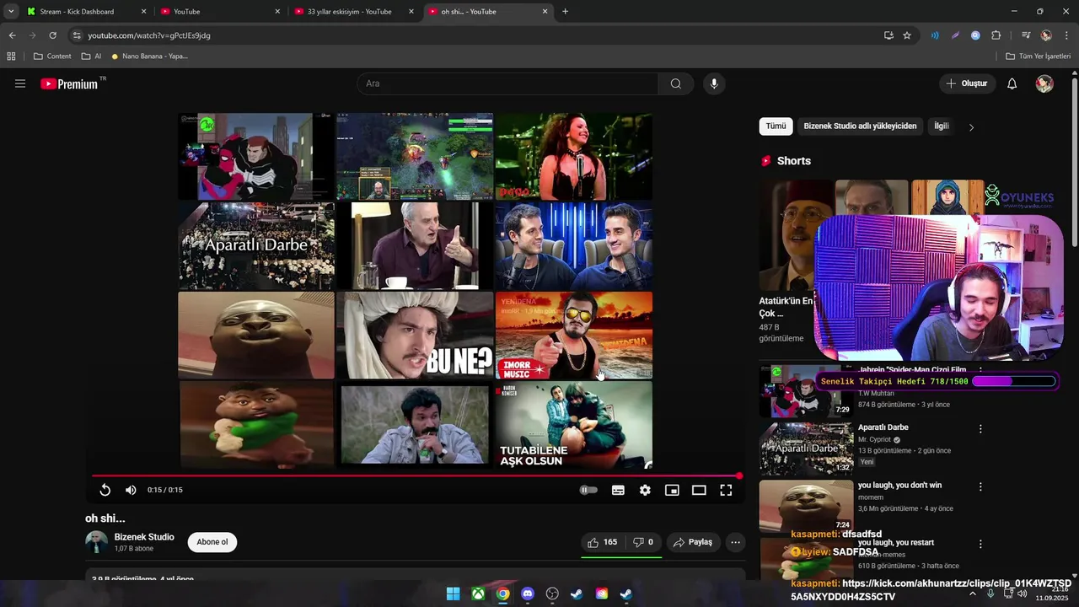Open a new browser tab
The width and height of the screenshot is (1079, 607).
tap(565, 12)
